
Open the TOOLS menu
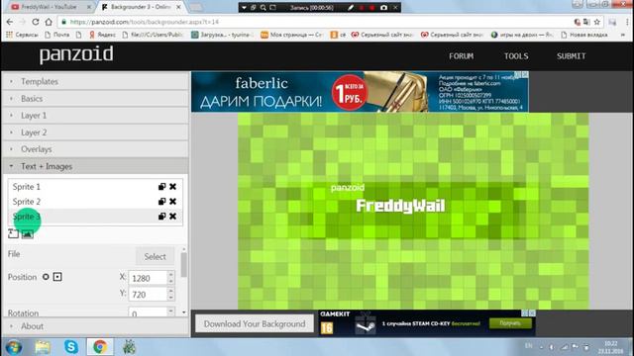(x=516, y=56)
